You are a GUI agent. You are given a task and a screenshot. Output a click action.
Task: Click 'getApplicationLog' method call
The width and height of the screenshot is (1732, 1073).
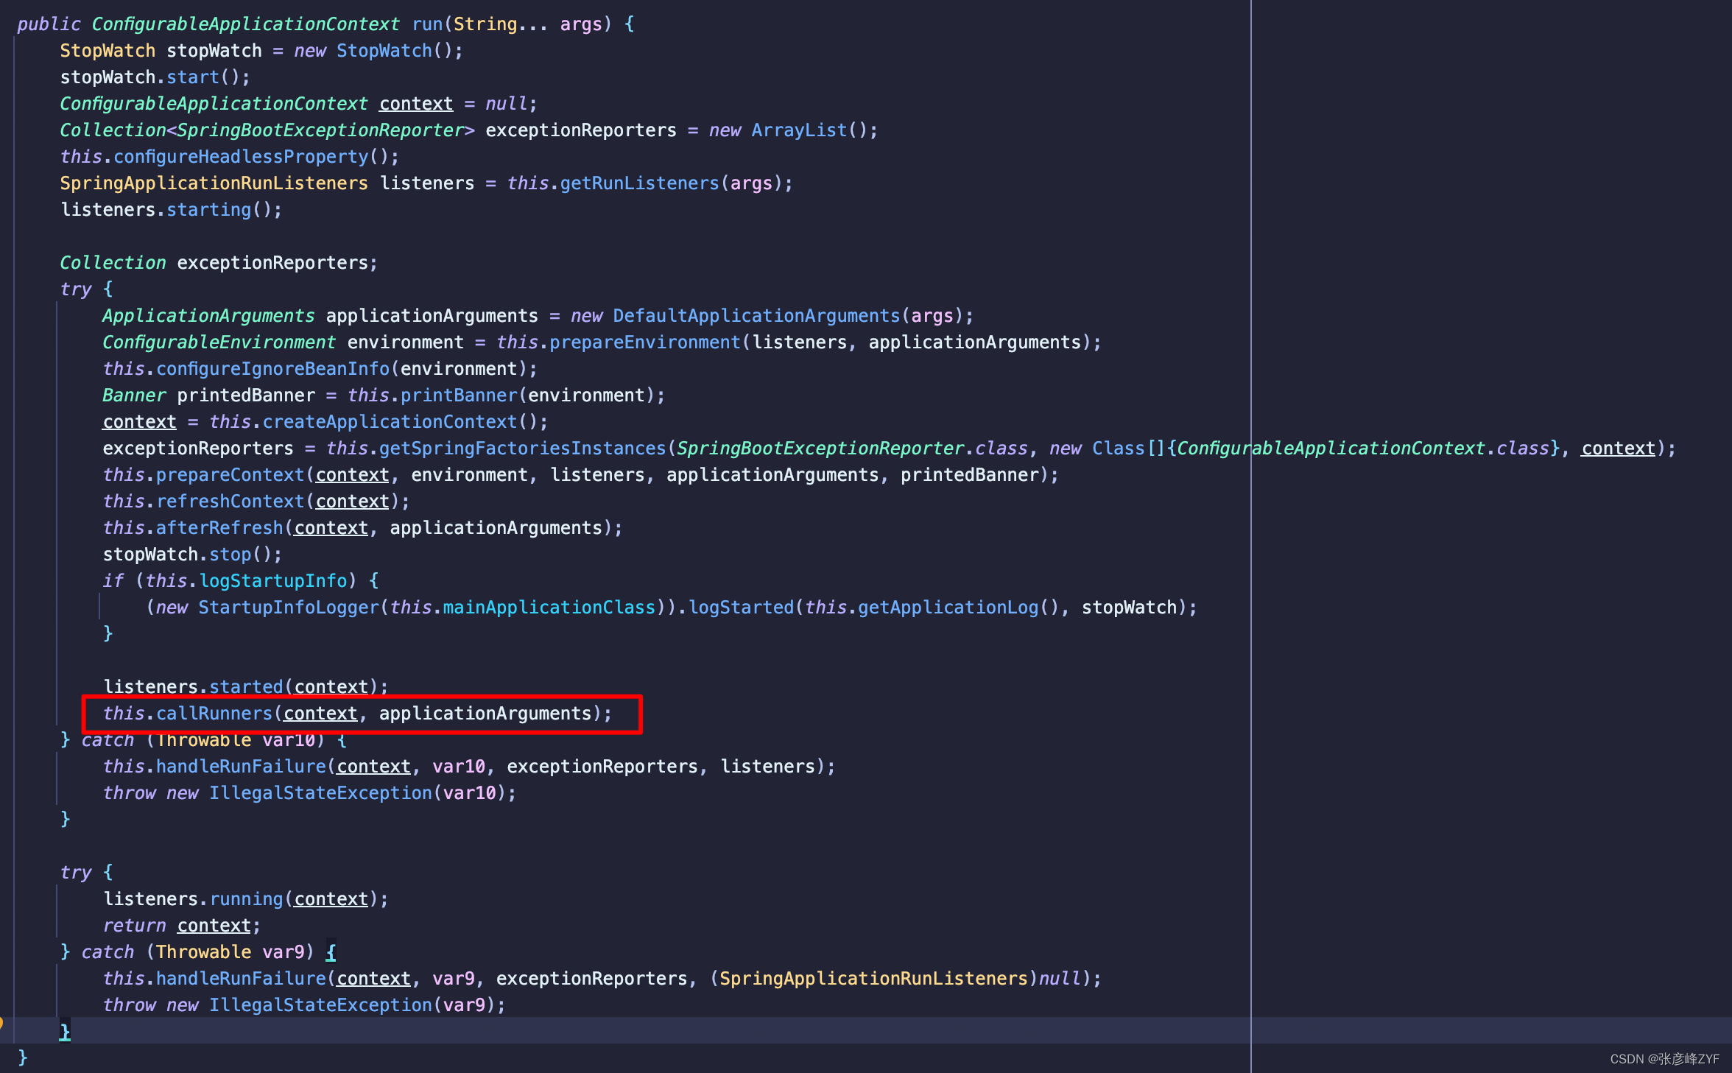pyautogui.click(x=948, y=608)
